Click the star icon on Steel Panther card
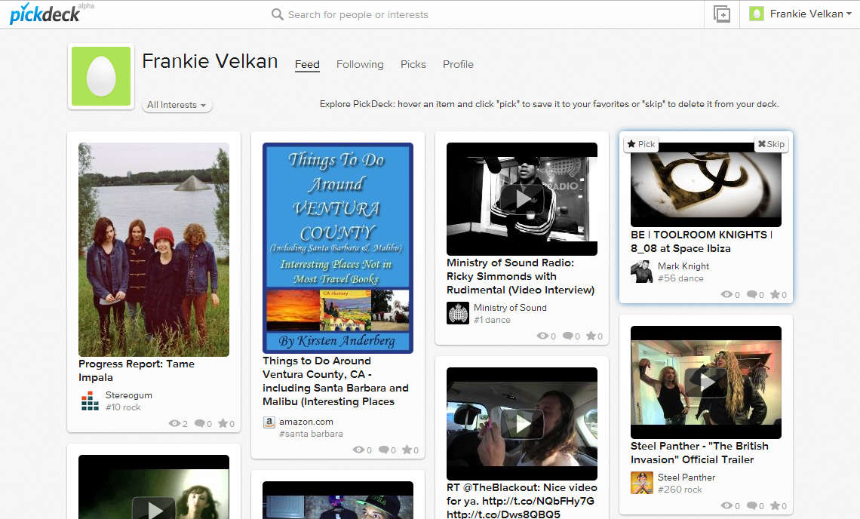 click(776, 506)
